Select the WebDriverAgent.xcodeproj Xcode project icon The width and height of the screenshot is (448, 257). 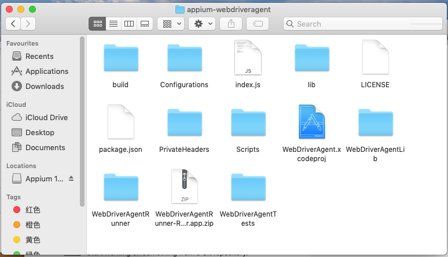tap(312, 122)
